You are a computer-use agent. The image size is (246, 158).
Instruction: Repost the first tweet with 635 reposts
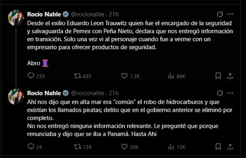coord(77,76)
